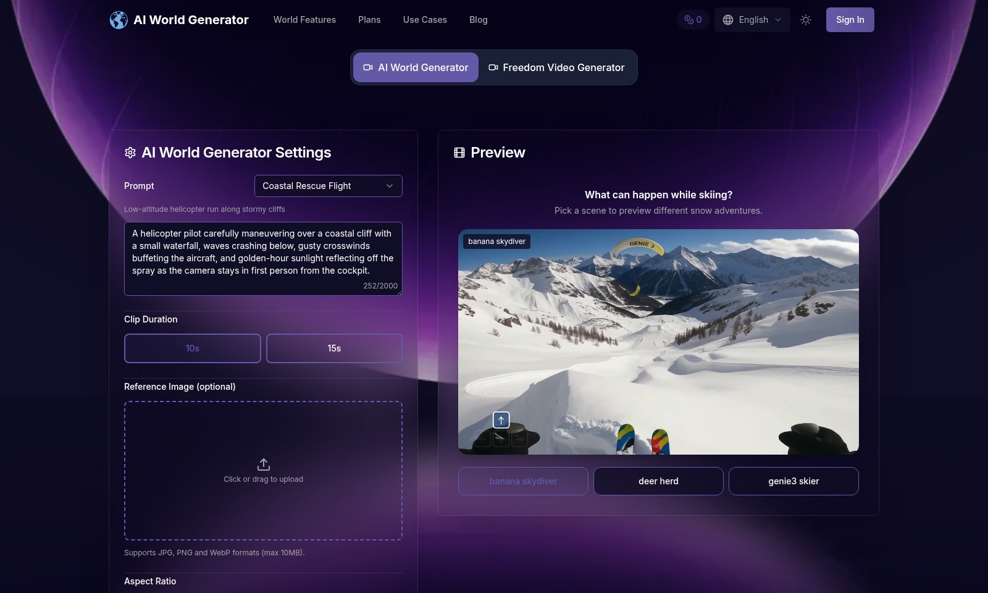Click the left arrow key in preview video

[482, 439]
